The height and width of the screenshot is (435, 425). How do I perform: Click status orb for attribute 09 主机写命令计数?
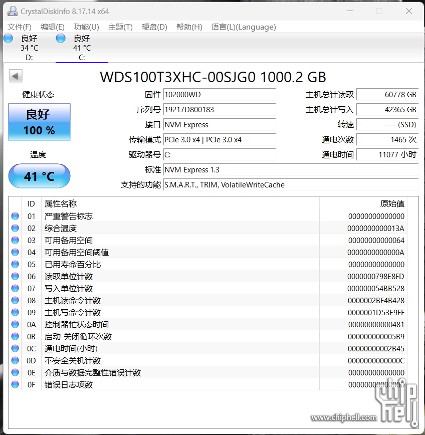coord(15,312)
